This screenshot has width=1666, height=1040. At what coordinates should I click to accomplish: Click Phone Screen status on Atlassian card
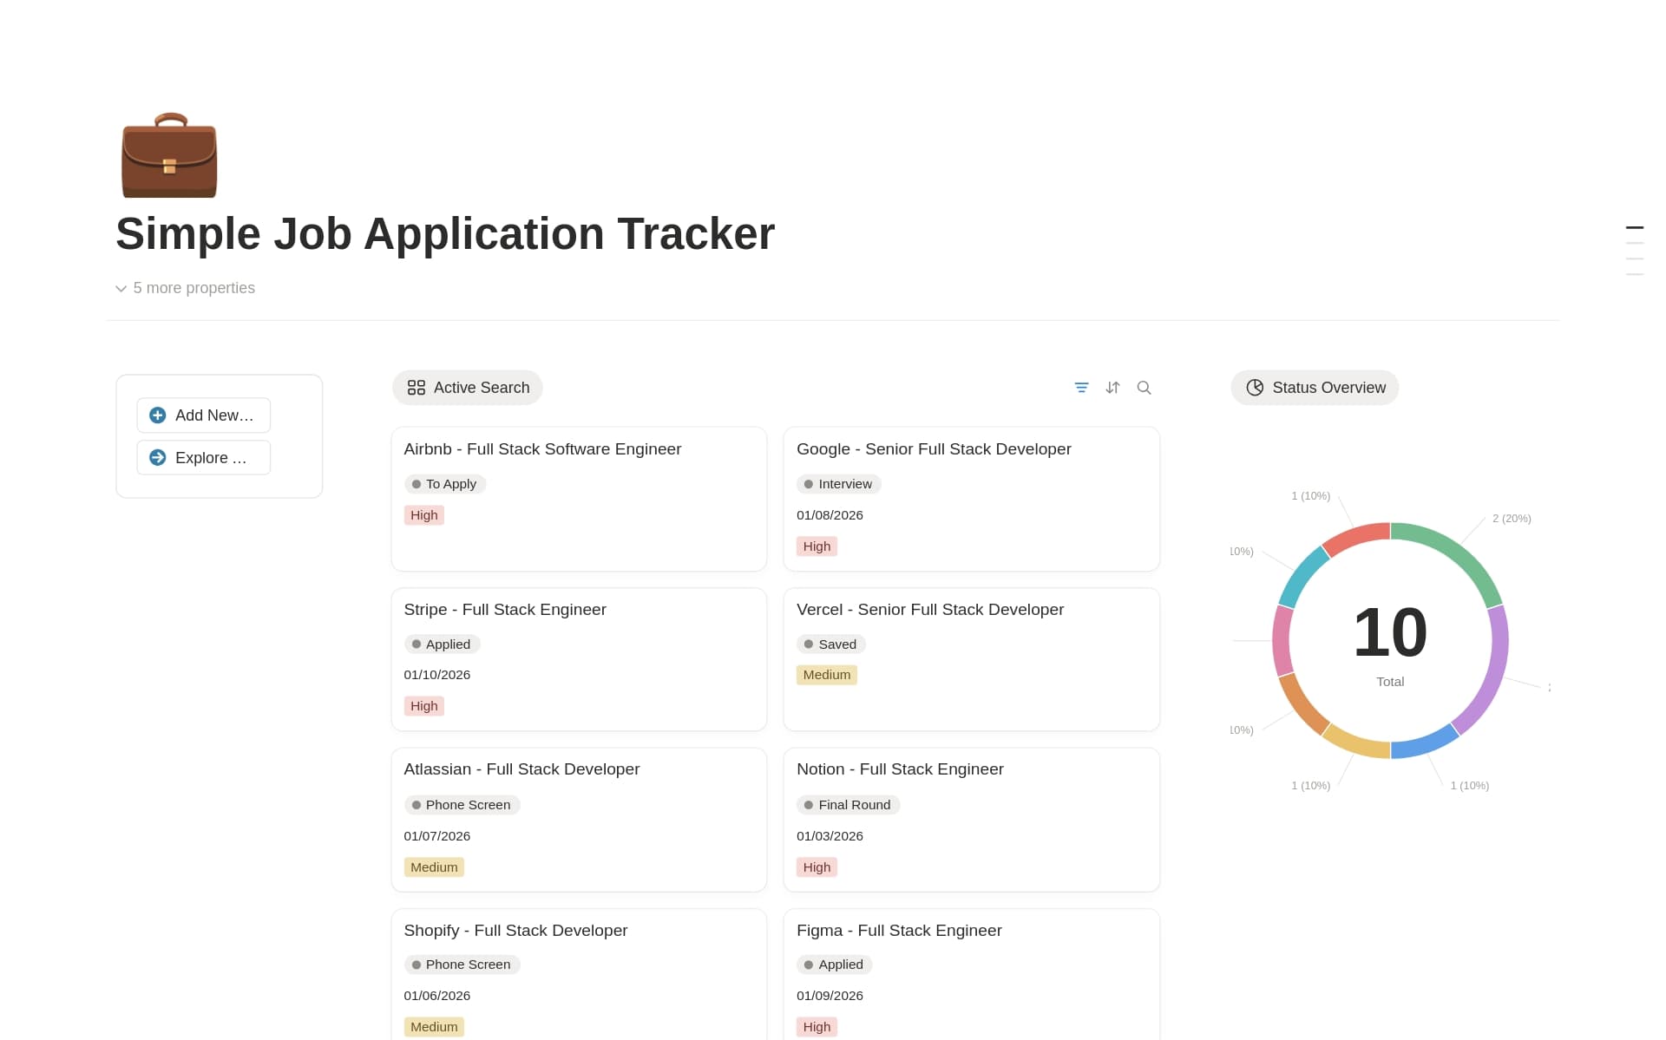pos(462,805)
